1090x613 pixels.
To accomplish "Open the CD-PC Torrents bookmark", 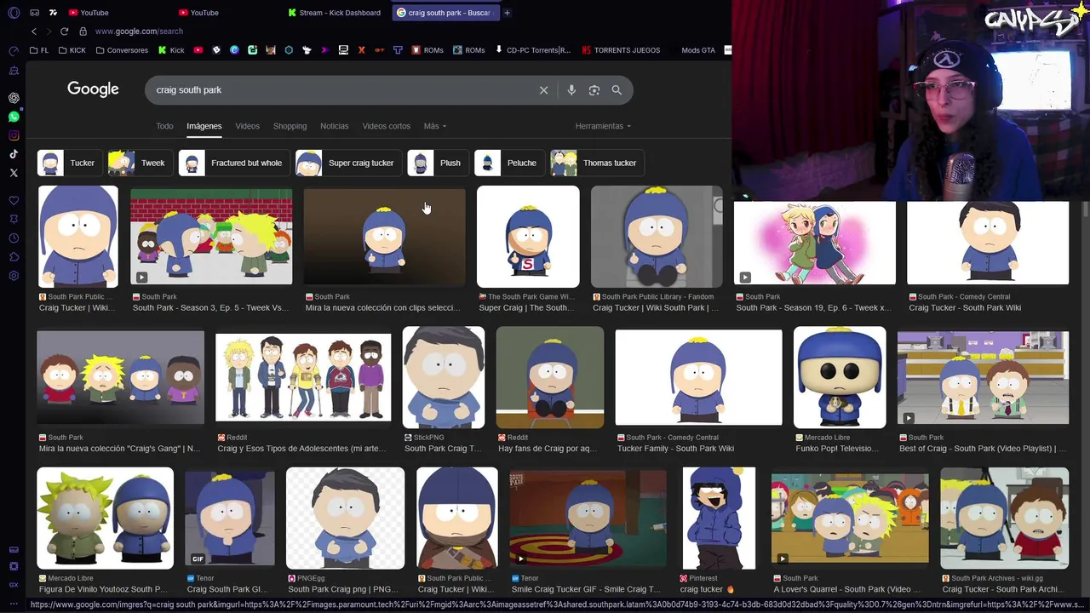I will [x=533, y=50].
